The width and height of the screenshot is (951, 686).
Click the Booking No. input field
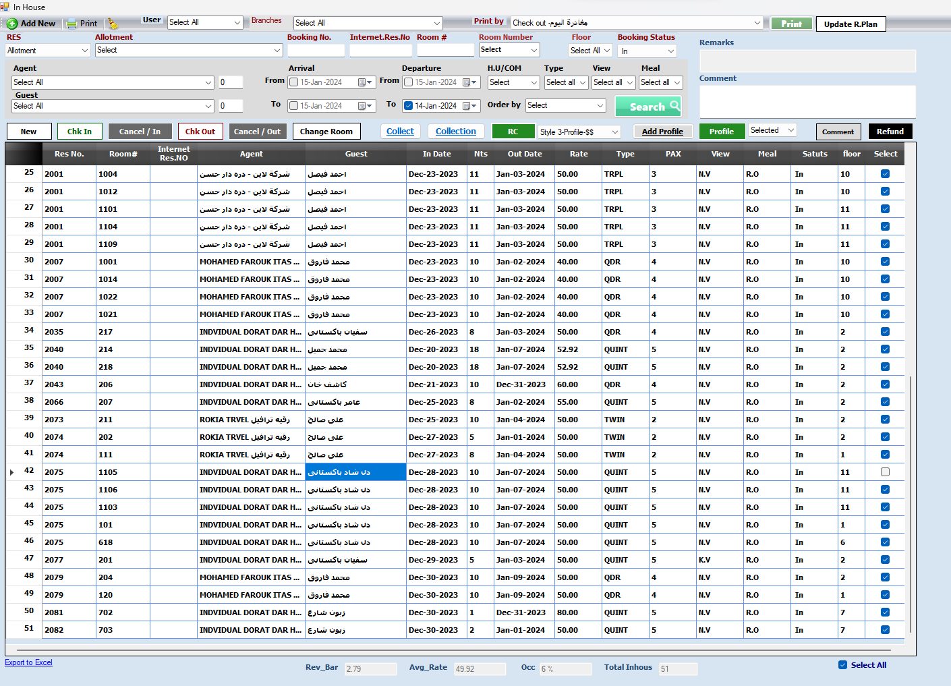[x=316, y=51]
